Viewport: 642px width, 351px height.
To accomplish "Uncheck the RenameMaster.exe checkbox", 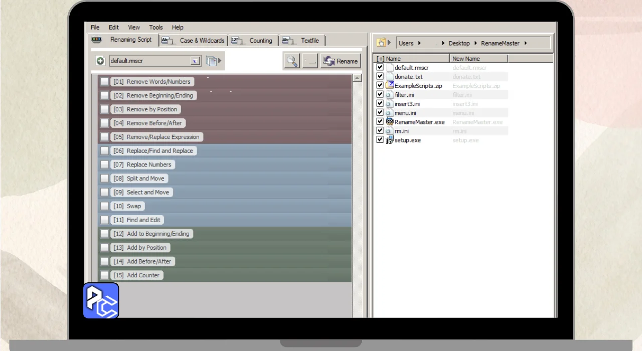I will click(x=380, y=121).
